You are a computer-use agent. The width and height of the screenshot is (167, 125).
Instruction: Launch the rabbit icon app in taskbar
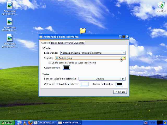point(25,123)
